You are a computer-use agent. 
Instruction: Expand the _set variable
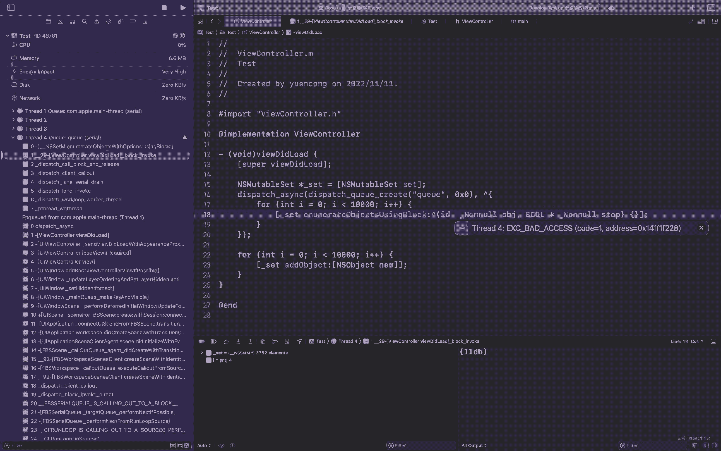(x=202, y=353)
